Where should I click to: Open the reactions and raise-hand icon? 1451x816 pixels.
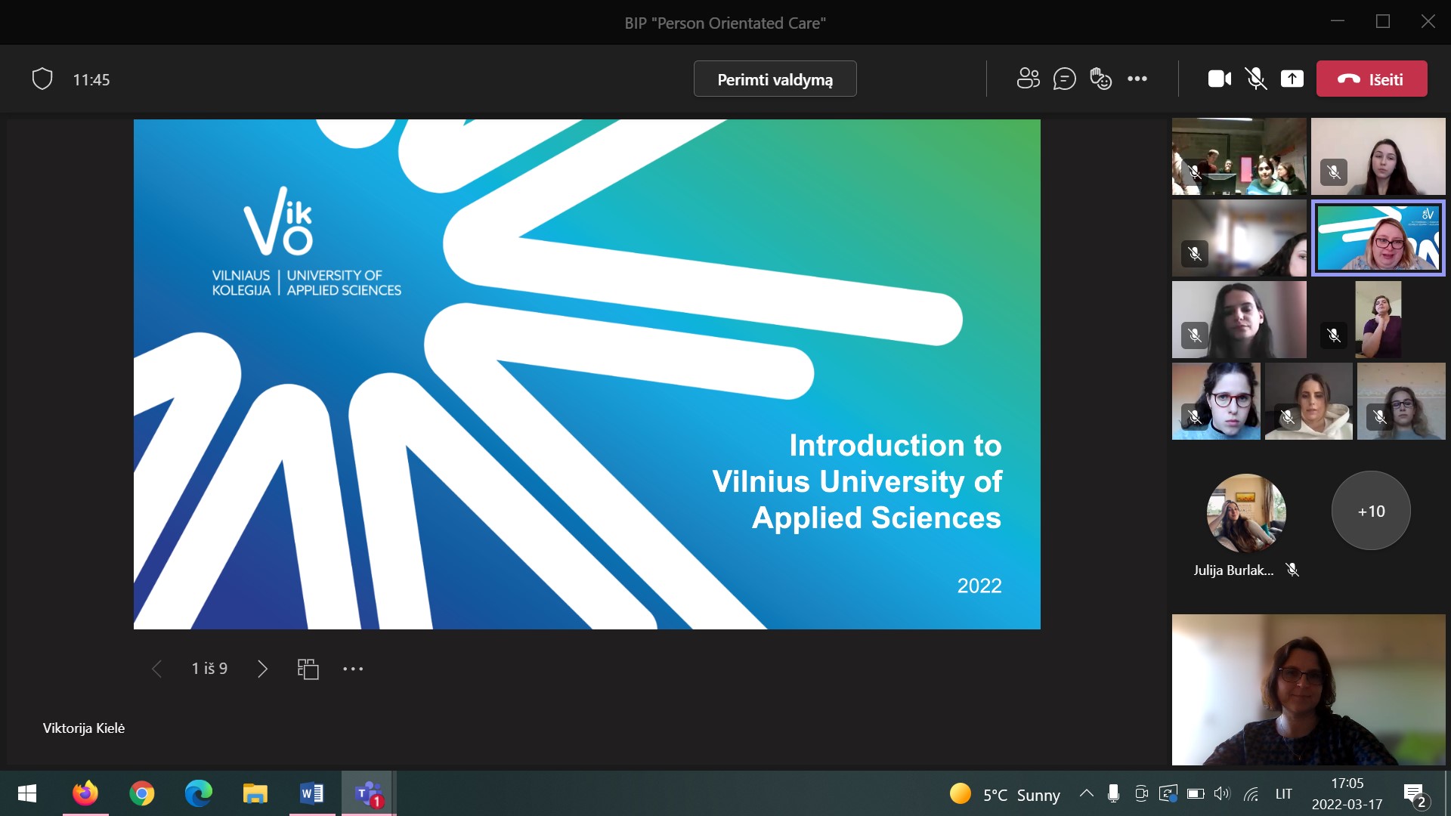(x=1100, y=79)
